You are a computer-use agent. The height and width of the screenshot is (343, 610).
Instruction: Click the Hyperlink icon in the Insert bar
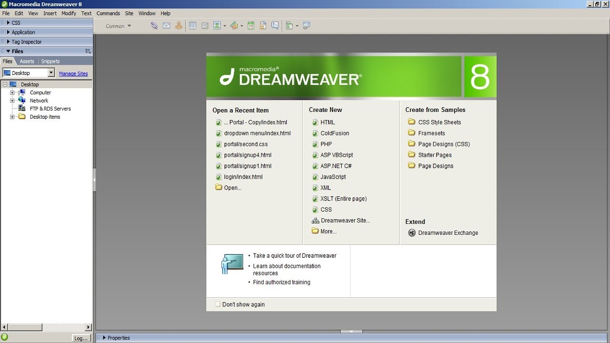coord(154,26)
